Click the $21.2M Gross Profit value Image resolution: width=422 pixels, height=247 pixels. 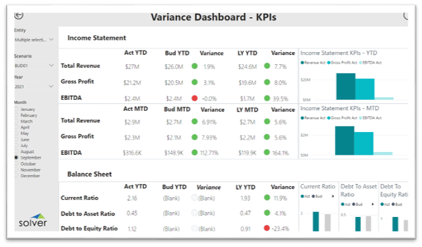click(132, 83)
